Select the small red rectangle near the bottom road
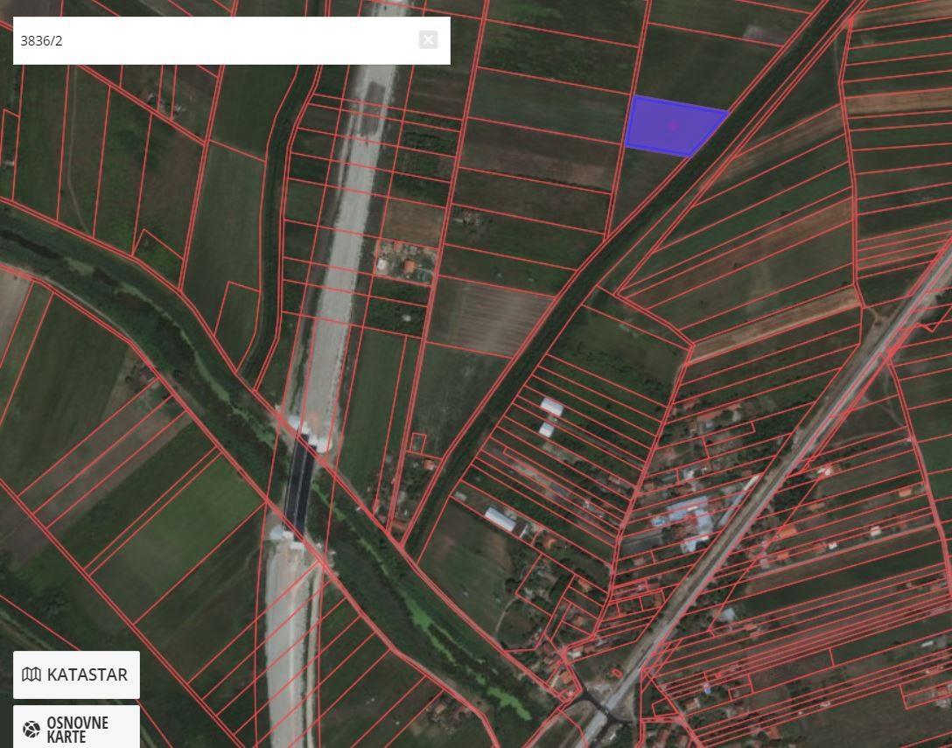The width and height of the screenshot is (952, 748). click(x=616, y=673)
